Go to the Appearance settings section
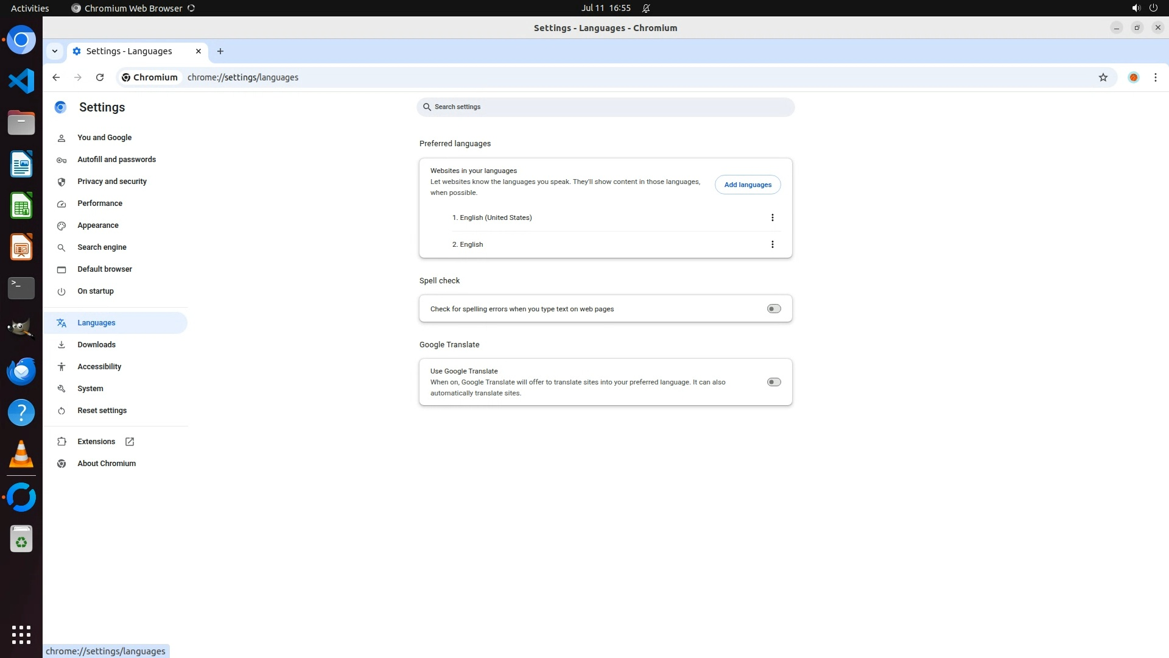 [98, 225]
